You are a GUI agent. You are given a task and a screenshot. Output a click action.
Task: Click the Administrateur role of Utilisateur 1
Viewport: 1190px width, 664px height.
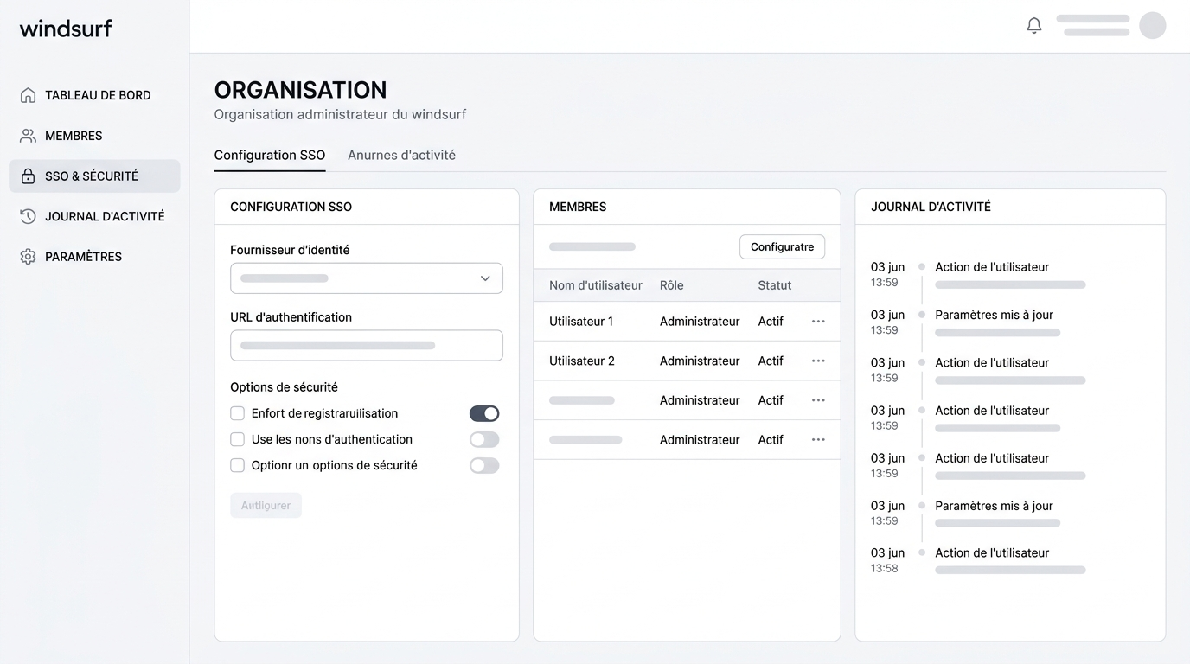pos(700,322)
